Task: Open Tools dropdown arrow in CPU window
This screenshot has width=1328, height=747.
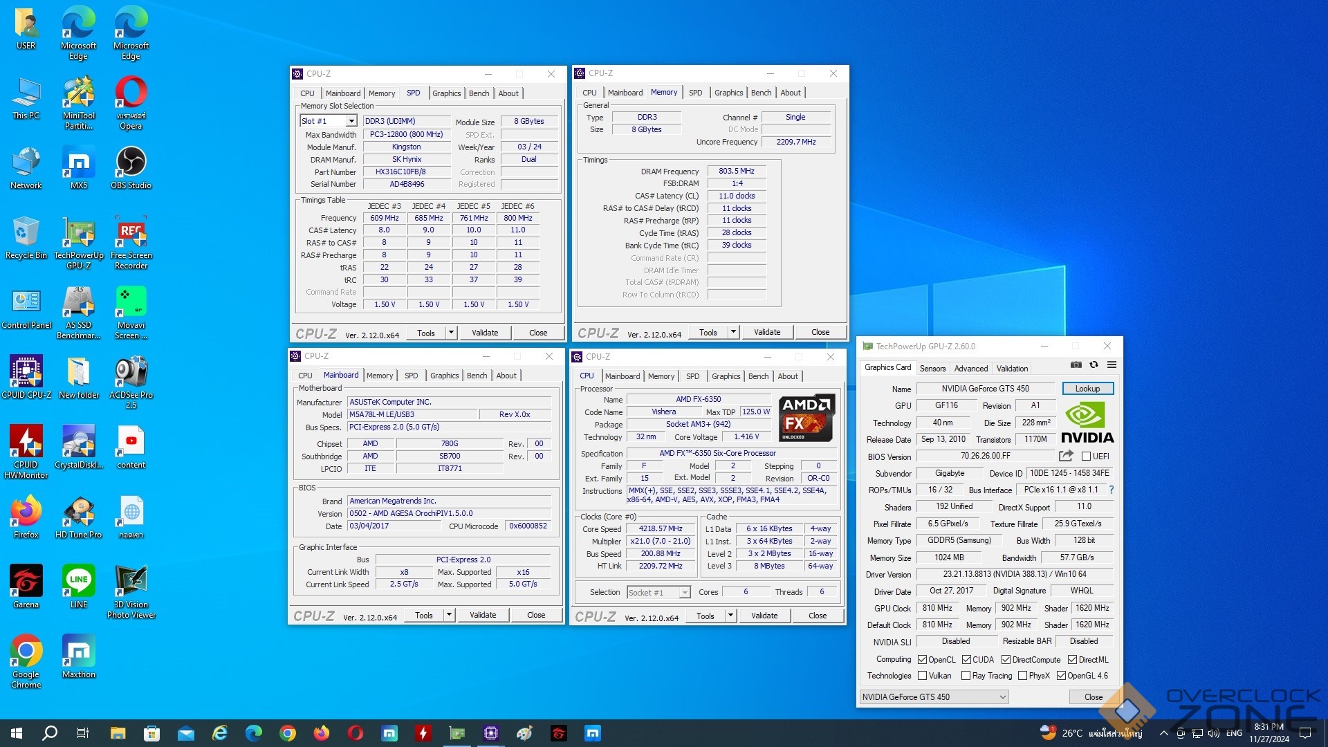Action: [x=730, y=616]
